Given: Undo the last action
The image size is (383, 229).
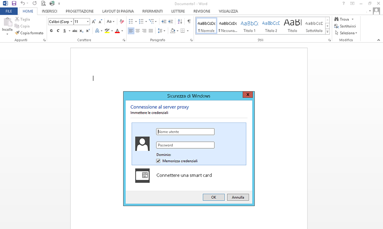Looking at the screenshot, I should (23, 3).
